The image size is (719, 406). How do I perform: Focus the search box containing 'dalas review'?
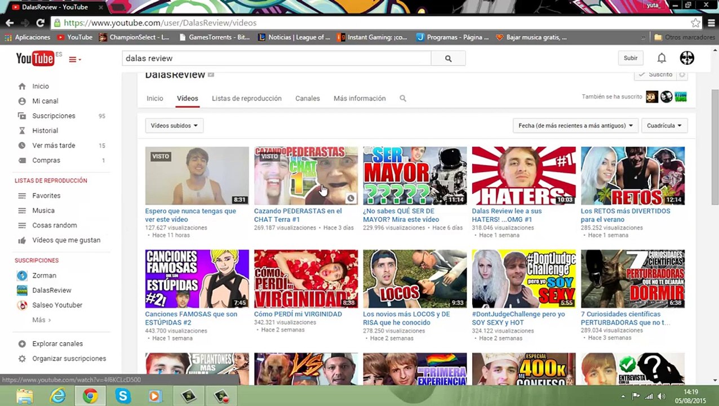click(x=277, y=58)
